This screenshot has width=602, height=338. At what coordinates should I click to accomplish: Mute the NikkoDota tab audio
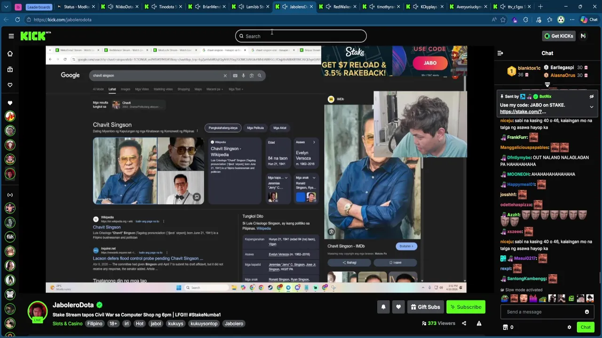click(x=111, y=7)
